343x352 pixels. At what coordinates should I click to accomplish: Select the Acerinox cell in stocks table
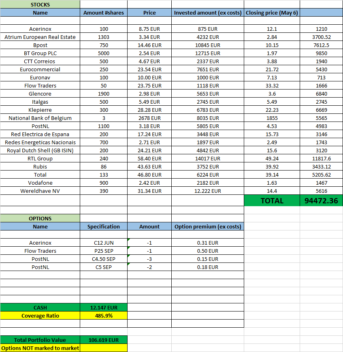pyautogui.click(x=40, y=29)
